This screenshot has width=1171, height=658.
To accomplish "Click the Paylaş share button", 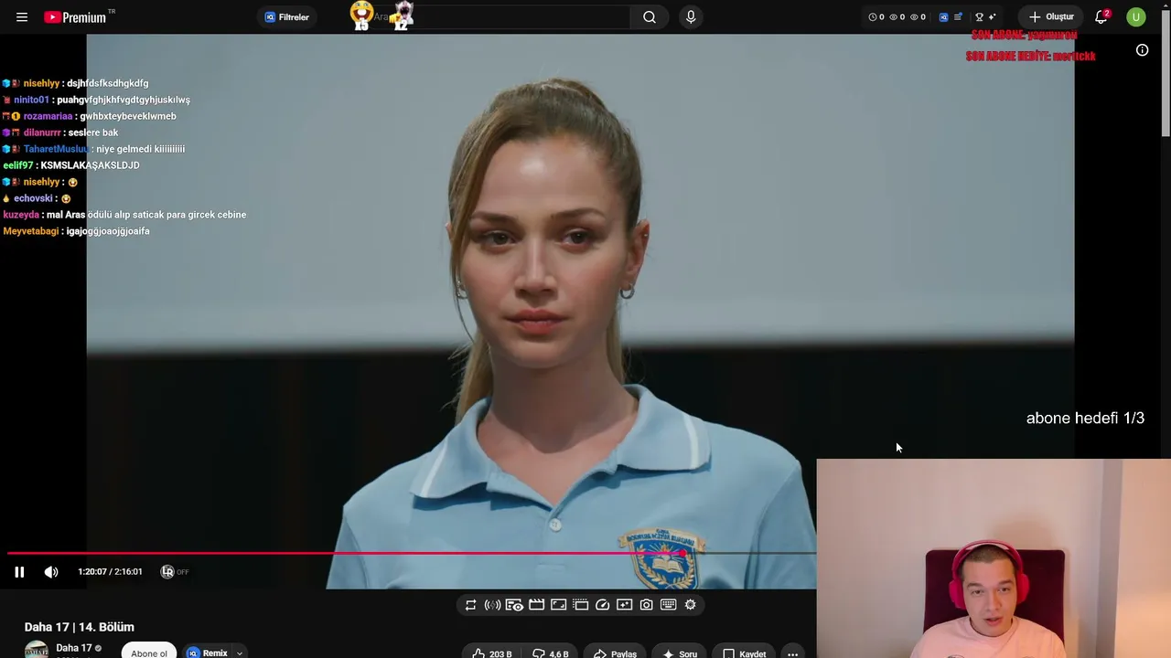I will [614, 653].
